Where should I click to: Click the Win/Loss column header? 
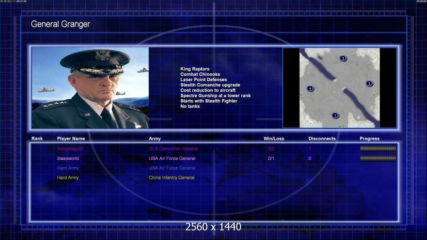click(274, 139)
